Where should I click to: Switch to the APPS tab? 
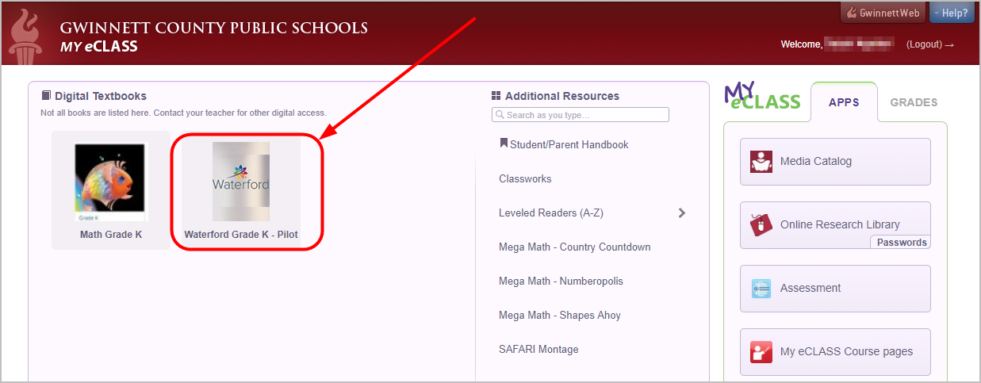click(844, 102)
